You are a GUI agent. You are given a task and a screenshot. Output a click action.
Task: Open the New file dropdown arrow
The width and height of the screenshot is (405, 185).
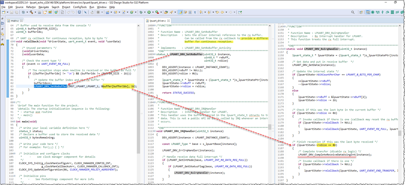click(7, 12)
